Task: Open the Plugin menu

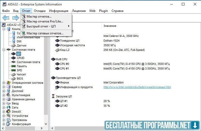Action: coord(103,11)
